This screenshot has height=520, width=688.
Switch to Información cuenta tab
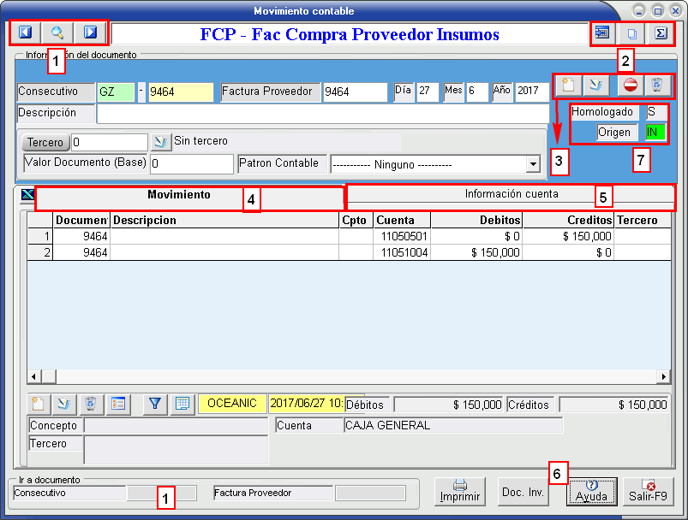pyautogui.click(x=511, y=195)
